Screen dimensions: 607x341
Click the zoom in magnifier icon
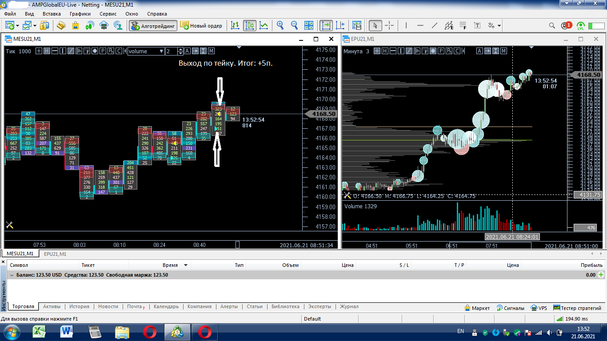coord(280,25)
